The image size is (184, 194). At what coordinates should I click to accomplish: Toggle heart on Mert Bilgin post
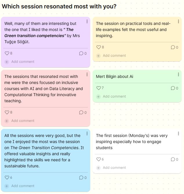click(x=98, y=88)
